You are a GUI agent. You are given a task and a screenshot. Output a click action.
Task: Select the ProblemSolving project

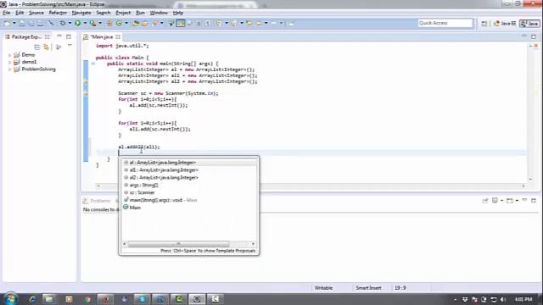pos(38,69)
